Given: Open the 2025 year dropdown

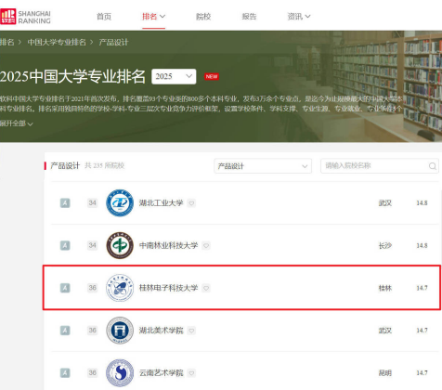Looking at the screenshot, I should [x=174, y=76].
